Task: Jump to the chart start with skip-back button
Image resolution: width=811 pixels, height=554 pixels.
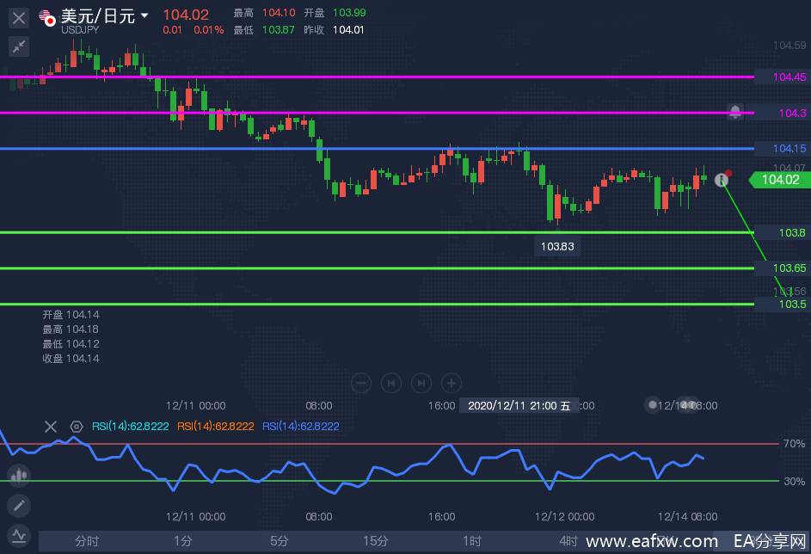Action: pyautogui.click(x=391, y=383)
